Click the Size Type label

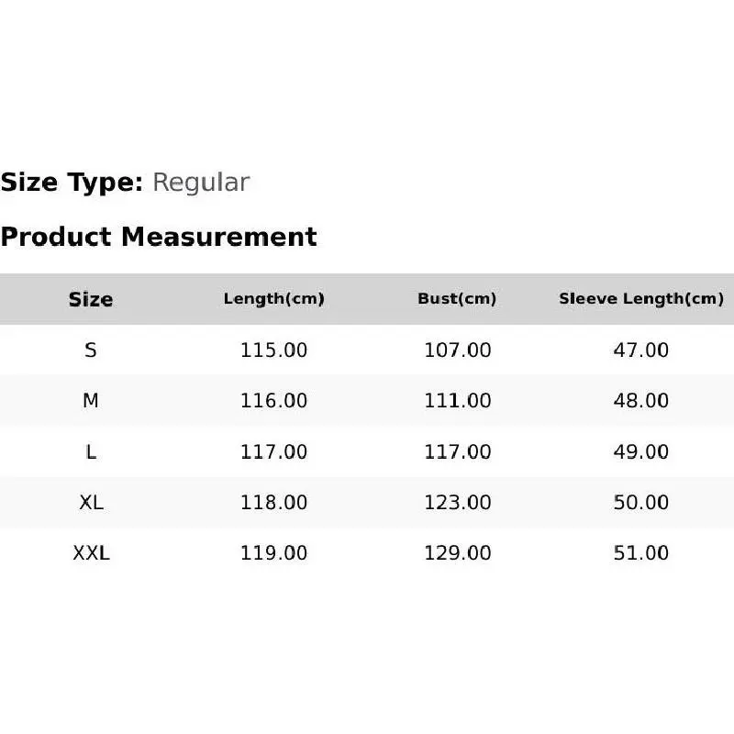coord(72,183)
